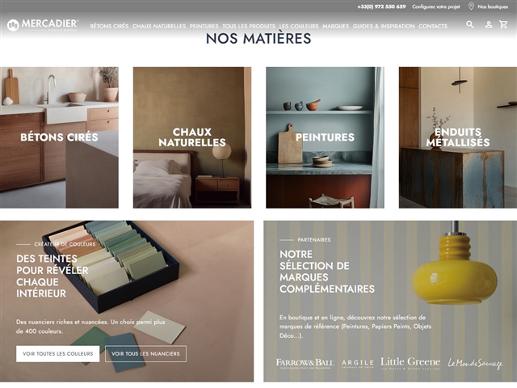Open the Enduits Métallisés category tile

[458, 137]
